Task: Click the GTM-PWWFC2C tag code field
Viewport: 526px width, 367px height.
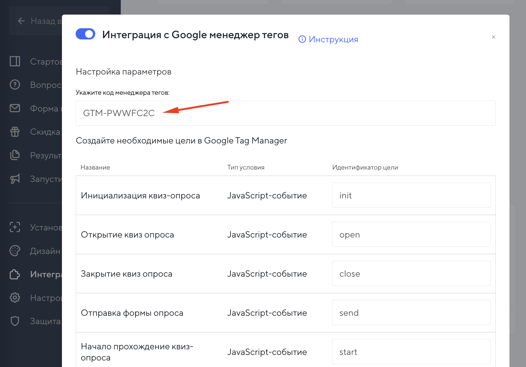Action: click(x=285, y=113)
